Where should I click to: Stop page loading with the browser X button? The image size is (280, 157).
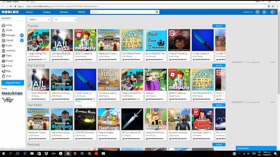coord(10,6)
